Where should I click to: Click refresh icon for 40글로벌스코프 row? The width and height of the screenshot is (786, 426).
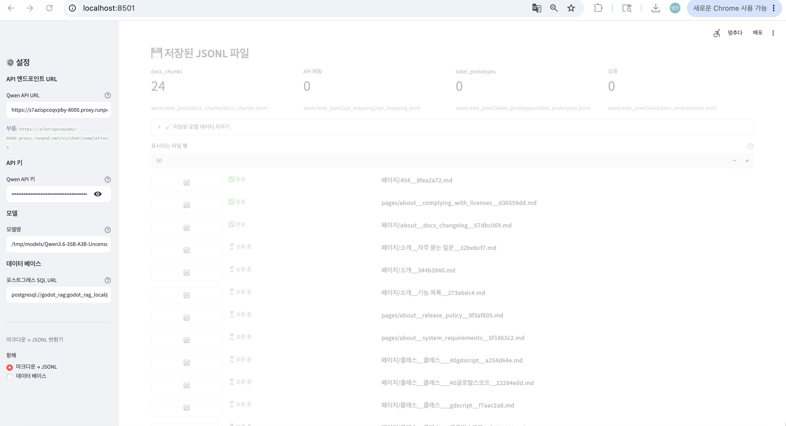pyautogui.click(x=186, y=386)
